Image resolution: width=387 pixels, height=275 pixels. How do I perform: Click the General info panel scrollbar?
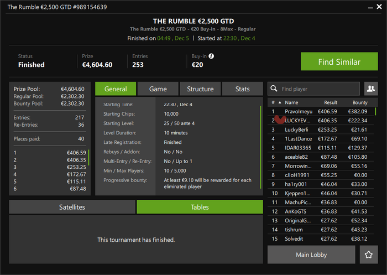click(260, 147)
